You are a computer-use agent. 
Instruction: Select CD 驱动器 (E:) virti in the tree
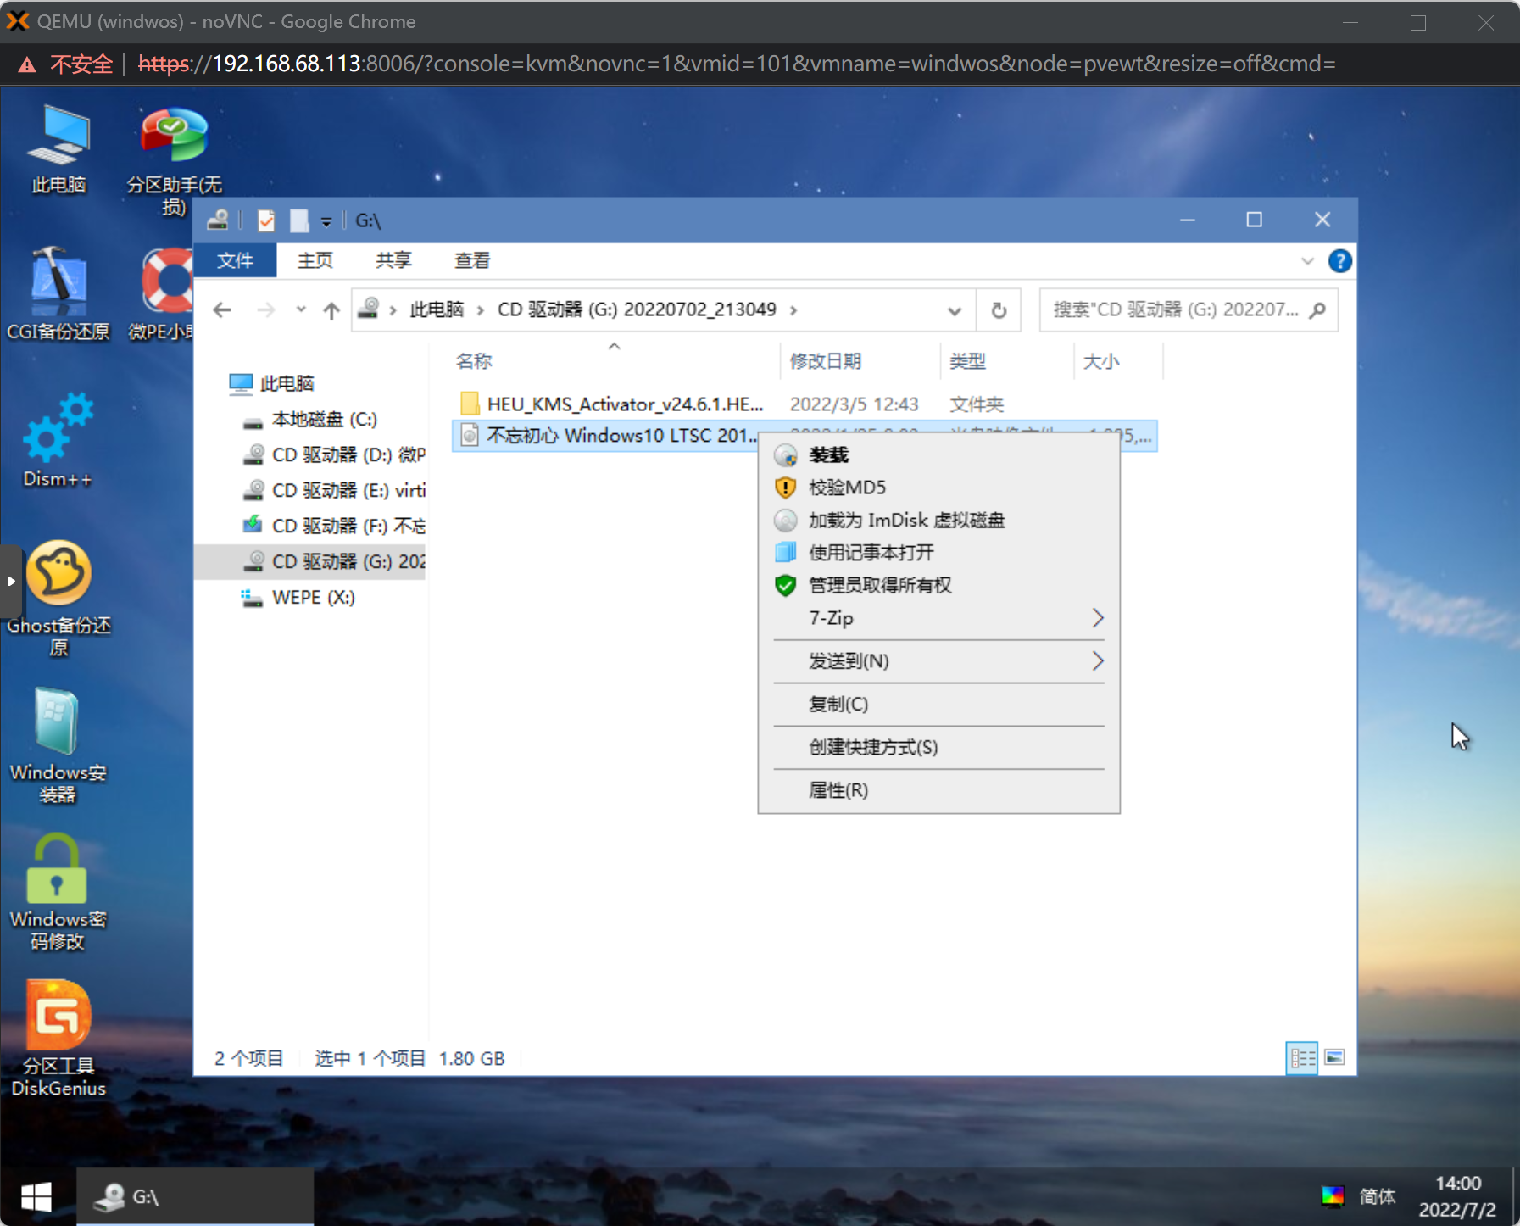pos(334,490)
